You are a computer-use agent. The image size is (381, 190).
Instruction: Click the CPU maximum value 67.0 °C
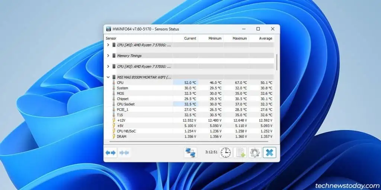tap(241, 83)
